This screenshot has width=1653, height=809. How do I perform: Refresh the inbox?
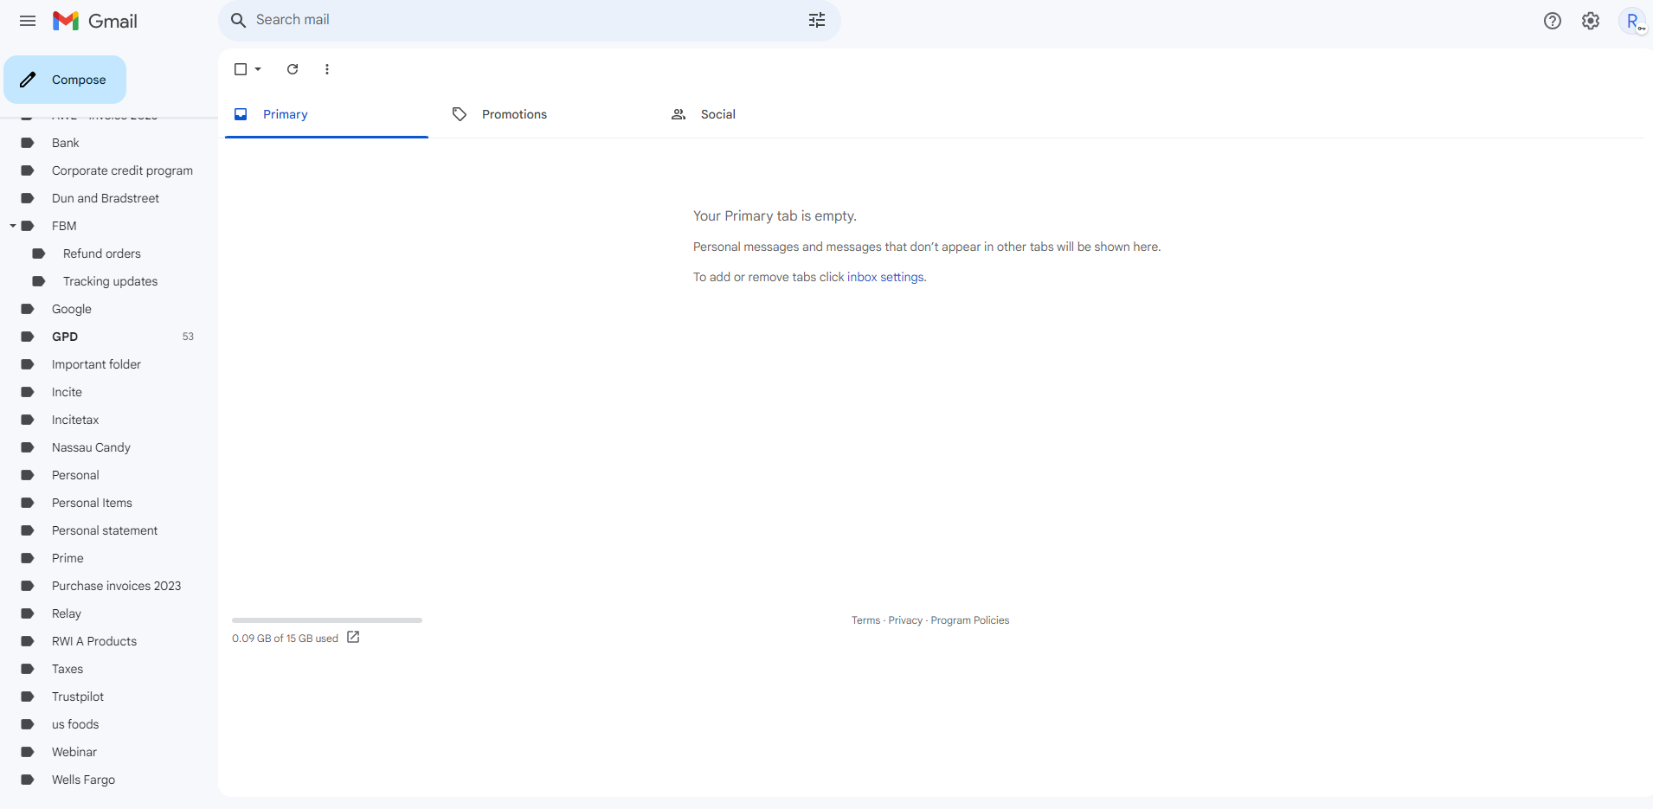tap(293, 69)
